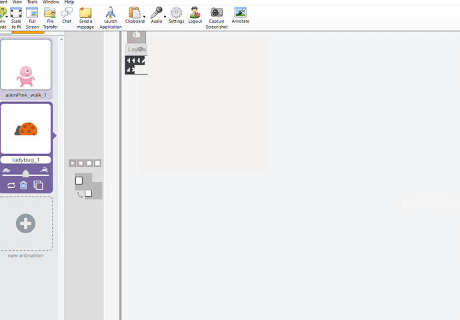Click the turtle slow speed icon
The width and height of the screenshot is (460, 320).
pyautogui.click(x=7, y=170)
